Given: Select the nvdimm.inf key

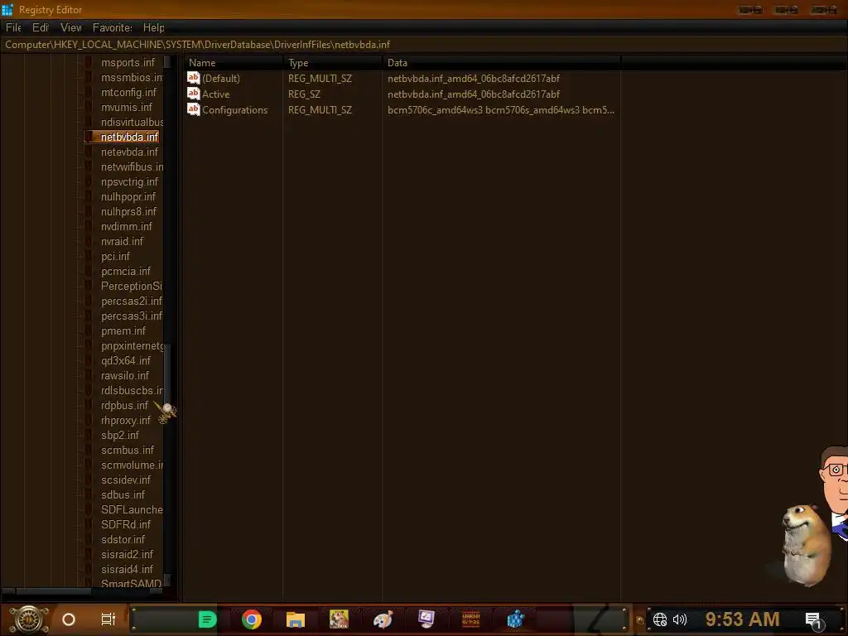Looking at the screenshot, I should tap(127, 227).
